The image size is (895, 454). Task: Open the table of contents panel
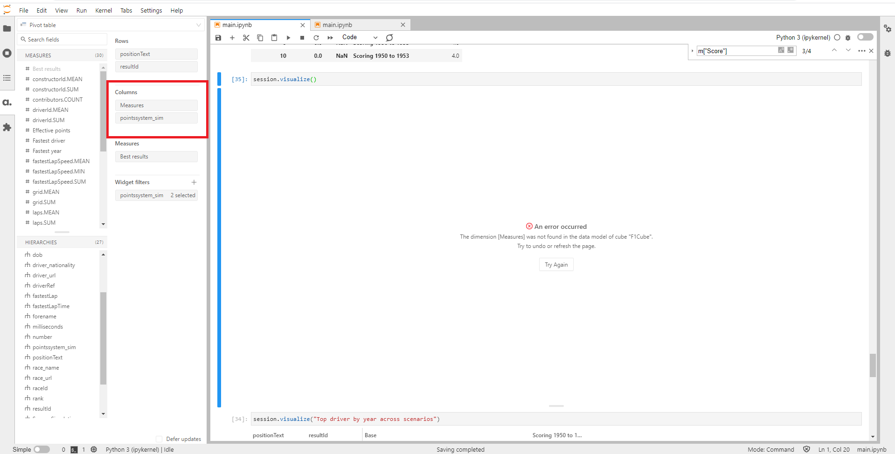(7, 78)
